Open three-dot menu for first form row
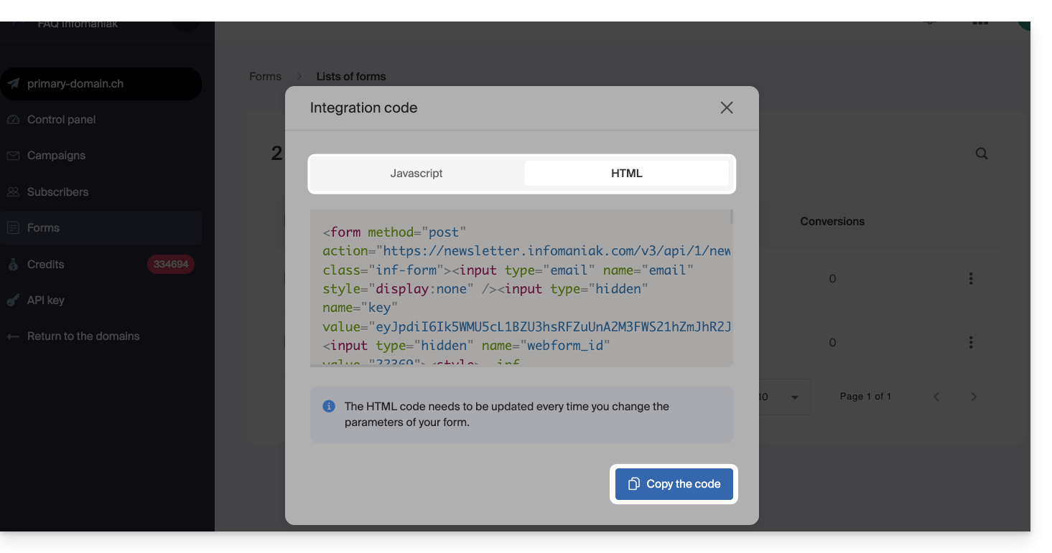The image size is (1052, 553). 971,278
